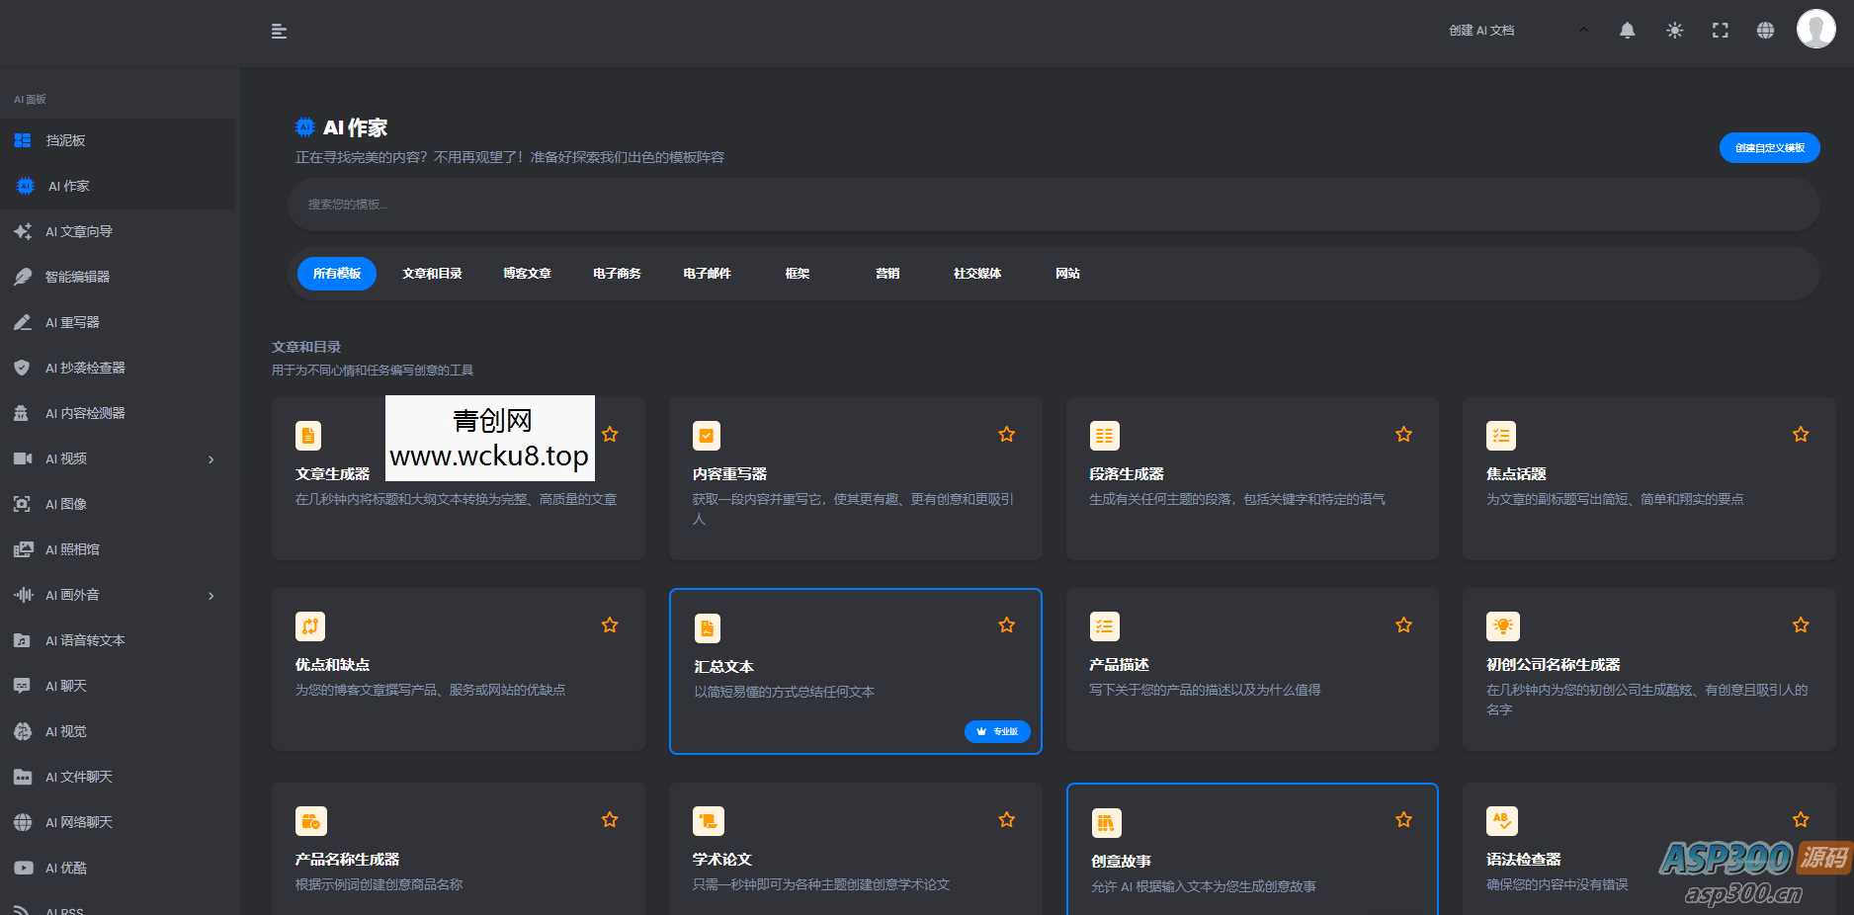This screenshot has width=1854, height=915.
Task: Toggle light theme with sun icon
Action: coord(1674,31)
